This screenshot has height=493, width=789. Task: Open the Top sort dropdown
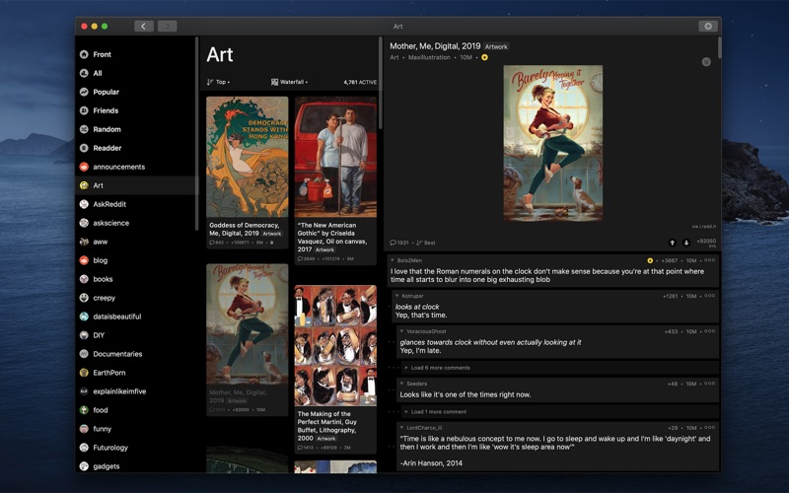pos(218,82)
